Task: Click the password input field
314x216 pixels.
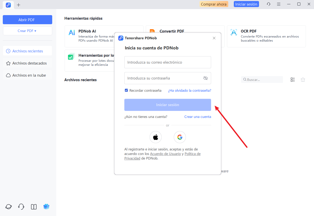Action: tap(167, 78)
